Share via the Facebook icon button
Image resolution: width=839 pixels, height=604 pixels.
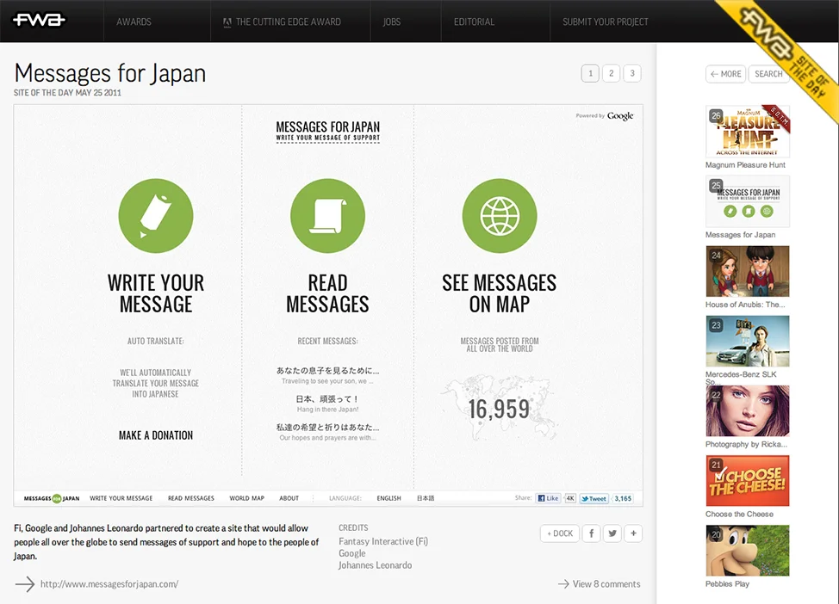coord(591,533)
